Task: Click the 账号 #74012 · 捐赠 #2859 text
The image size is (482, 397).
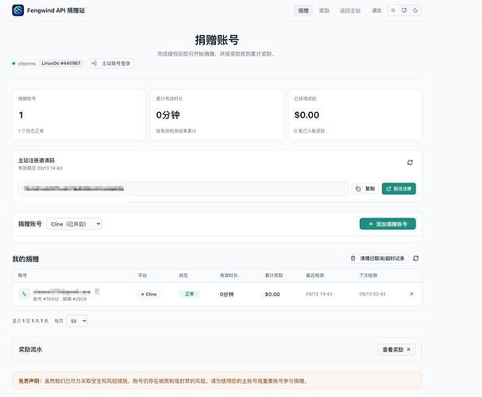Action: [x=60, y=299]
